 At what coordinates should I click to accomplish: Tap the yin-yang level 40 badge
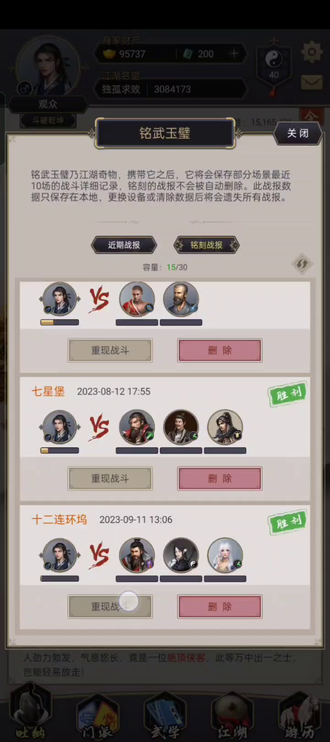[274, 67]
